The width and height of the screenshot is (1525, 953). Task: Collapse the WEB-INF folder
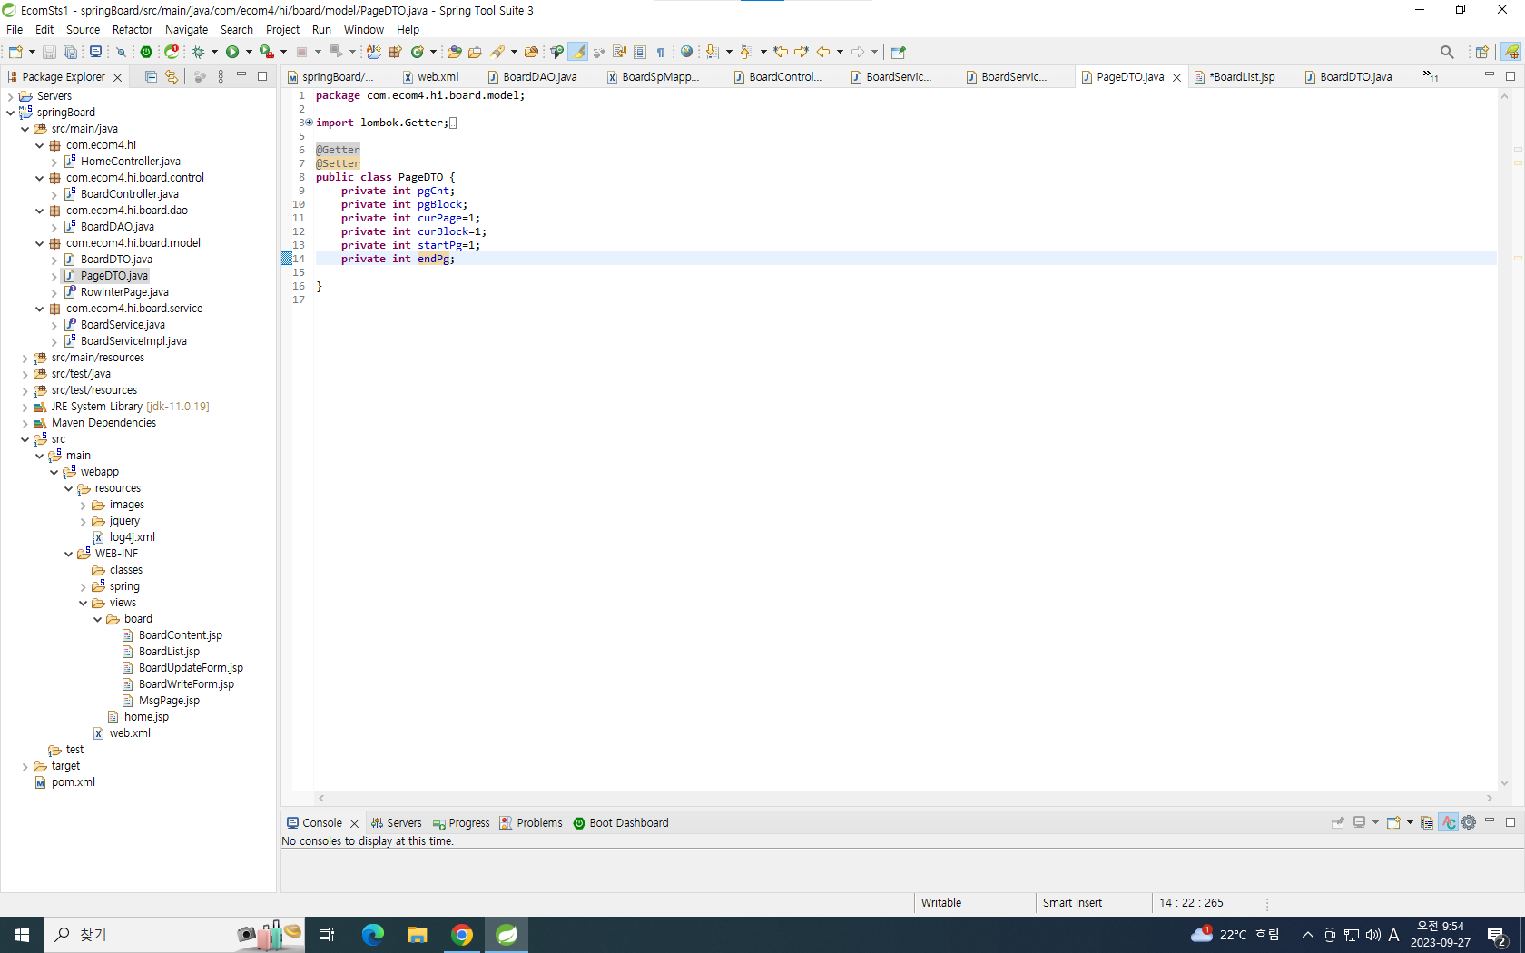tap(69, 554)
